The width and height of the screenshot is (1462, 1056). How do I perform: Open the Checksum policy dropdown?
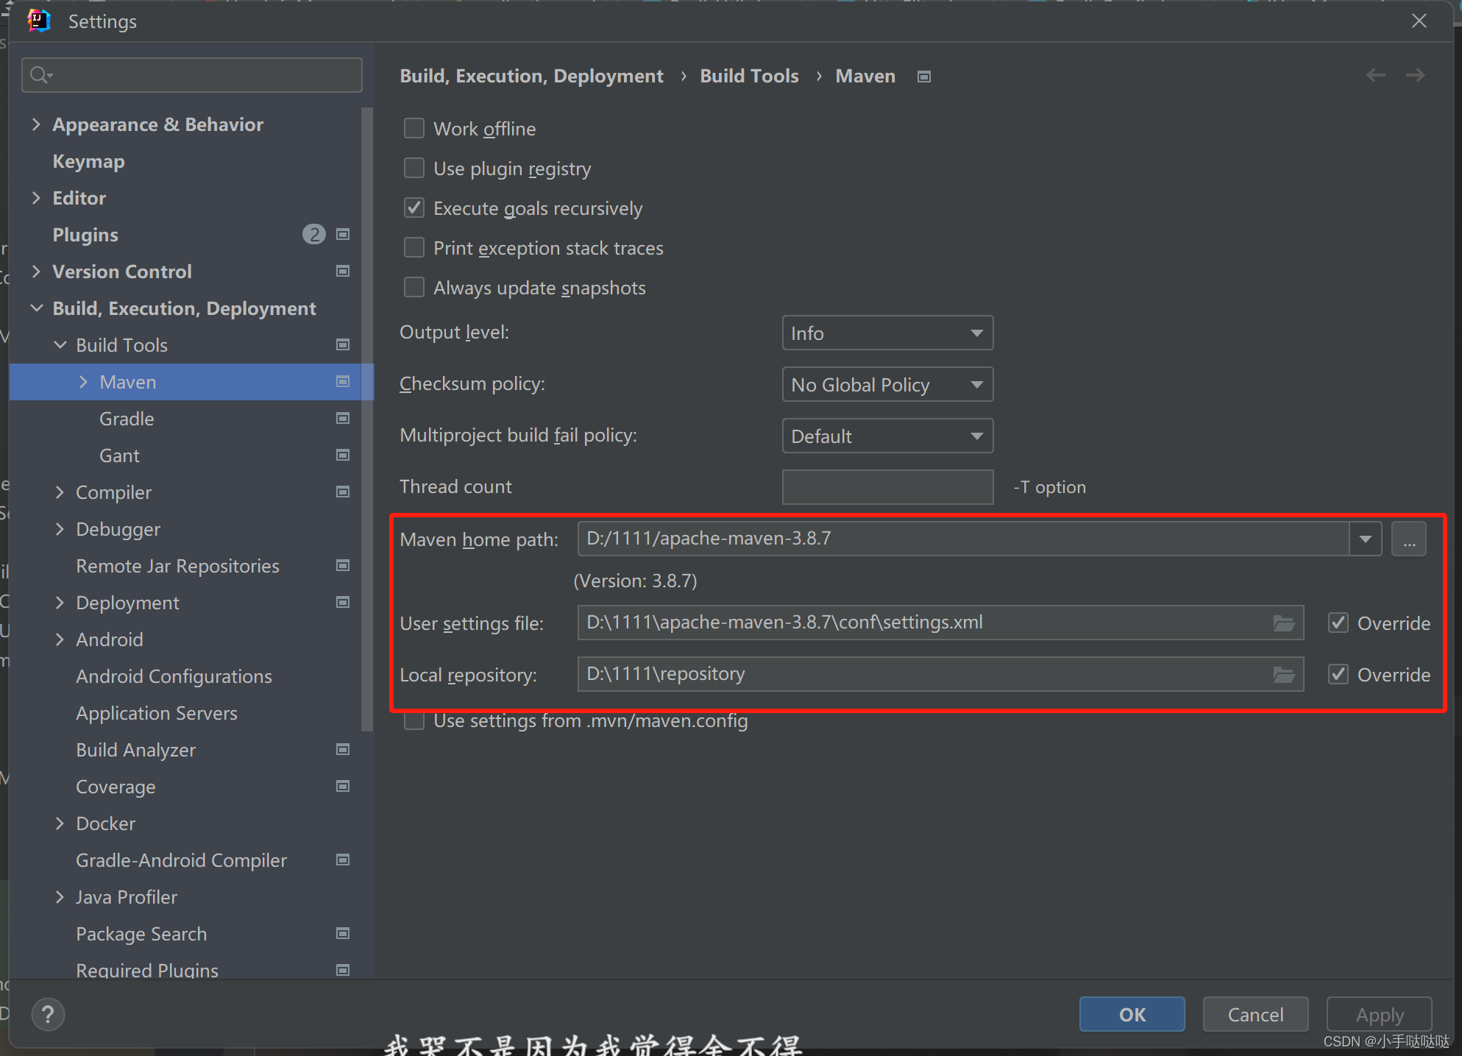(x=887, y=385)
